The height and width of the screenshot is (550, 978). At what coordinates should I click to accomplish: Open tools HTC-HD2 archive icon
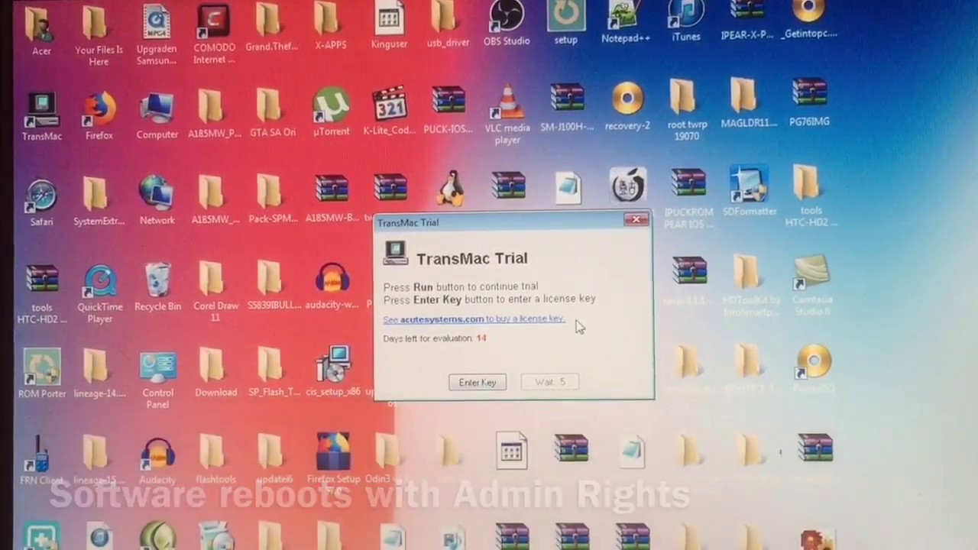(41, 295)
